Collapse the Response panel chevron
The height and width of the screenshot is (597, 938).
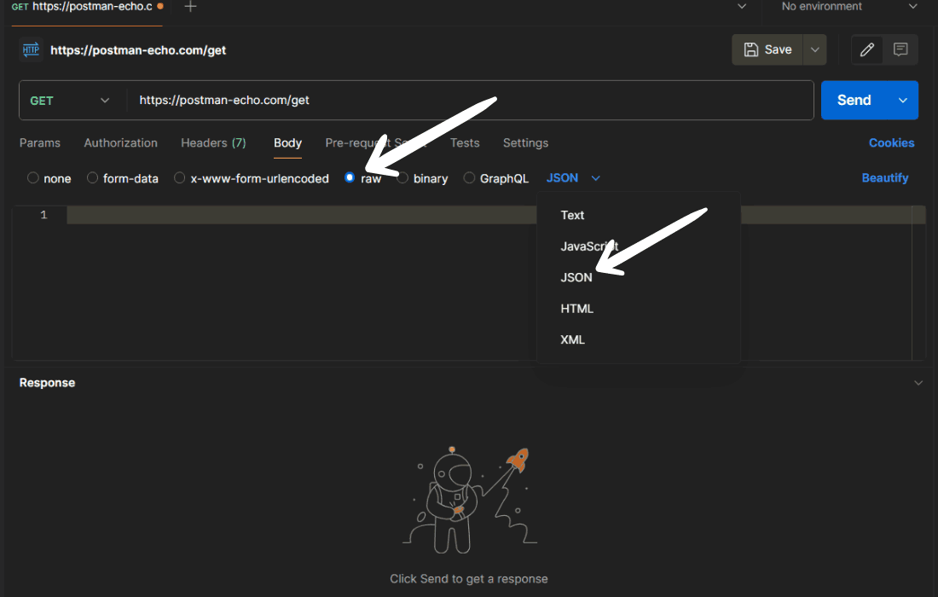[918, 383]
